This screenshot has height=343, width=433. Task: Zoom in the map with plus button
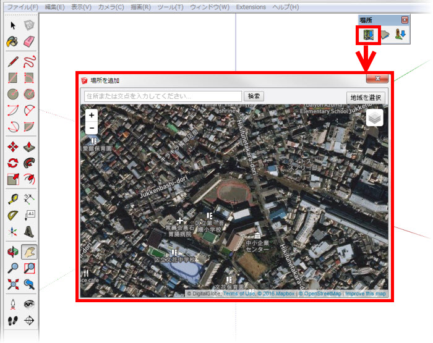(x=92, y=115)
